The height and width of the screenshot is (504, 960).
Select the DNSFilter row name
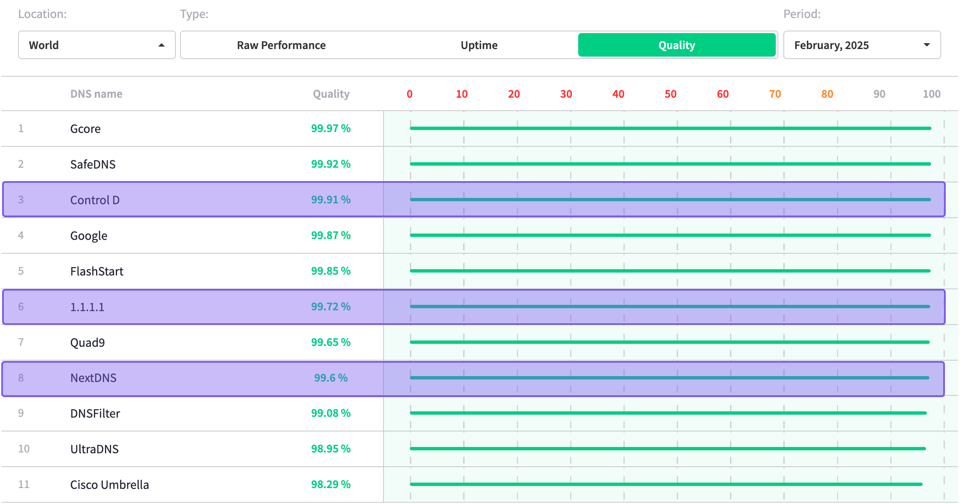pos(95,413)
